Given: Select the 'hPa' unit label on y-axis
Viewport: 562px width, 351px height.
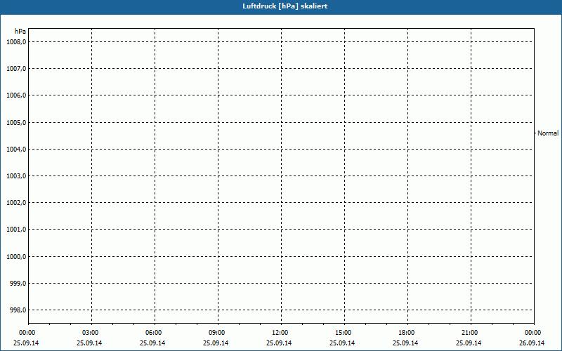Looking at the screenshot, I should click(20, 32).
